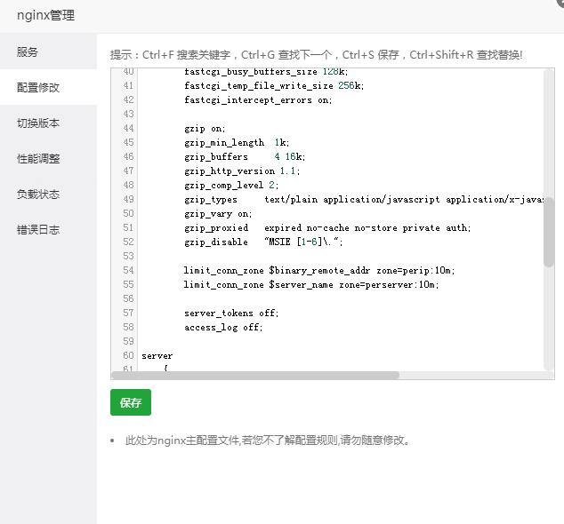
Task: Click the 'access_log off;' line
Action: (223, 327)
